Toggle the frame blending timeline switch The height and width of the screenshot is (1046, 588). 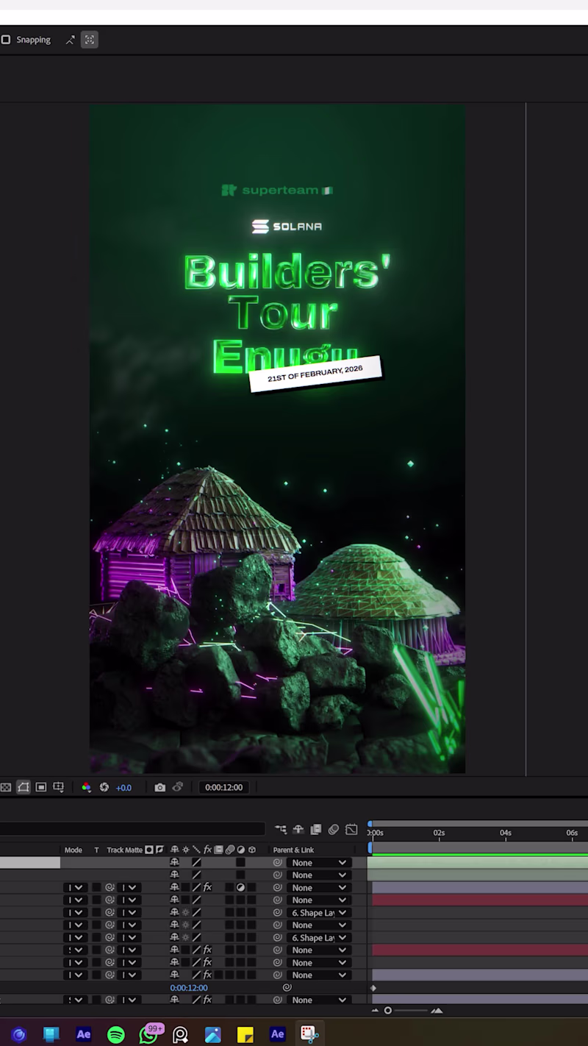click(316, 829)
